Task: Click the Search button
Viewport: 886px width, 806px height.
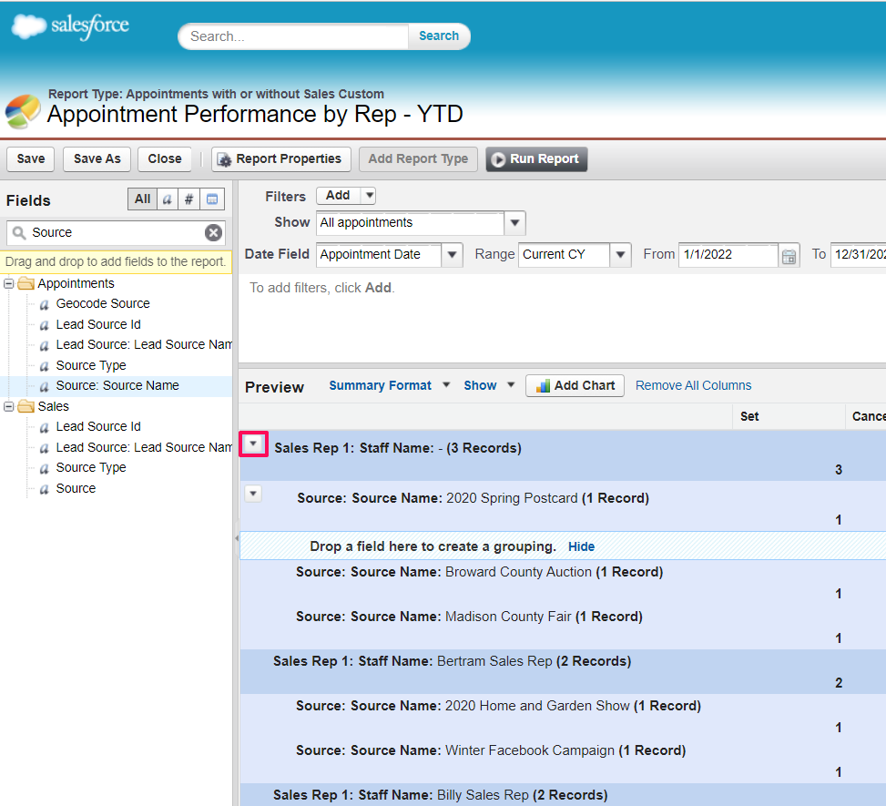Action: [x=439, y=36]
